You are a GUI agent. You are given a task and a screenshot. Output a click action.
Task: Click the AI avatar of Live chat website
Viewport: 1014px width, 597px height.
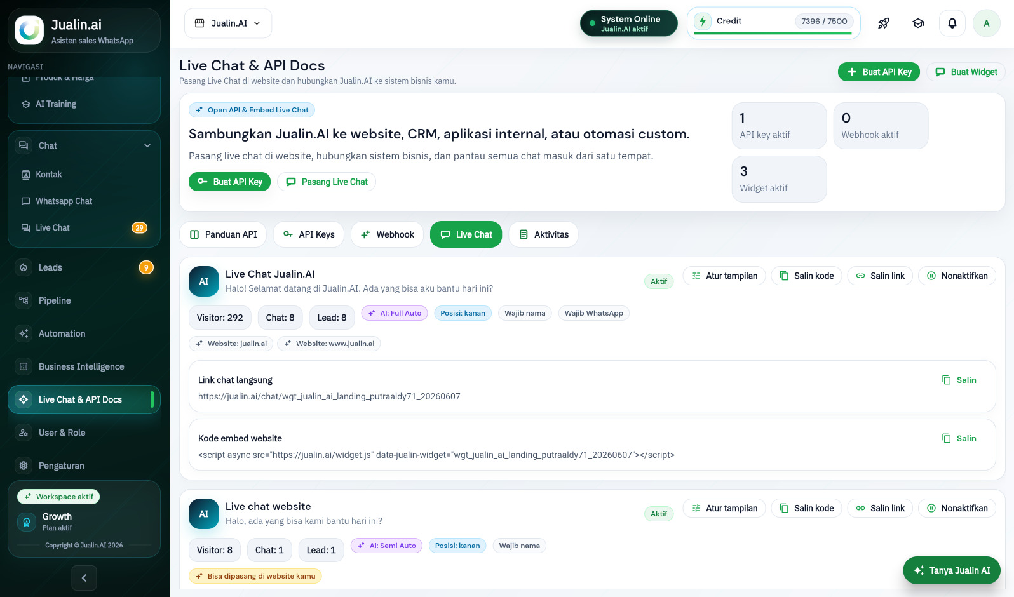(204, 514)
